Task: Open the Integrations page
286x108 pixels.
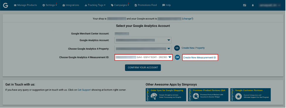Action: pos(71,5)
